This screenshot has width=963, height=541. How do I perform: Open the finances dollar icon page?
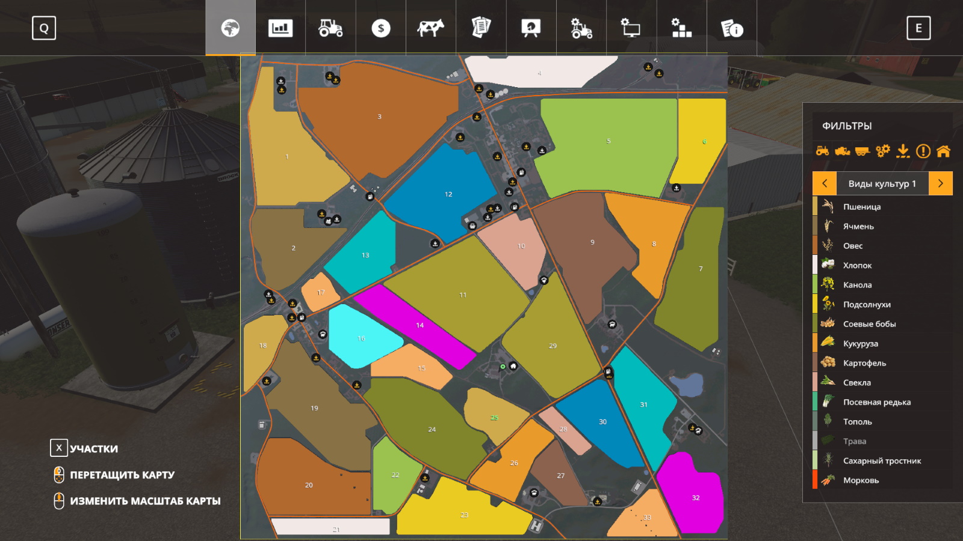tap(380, 28)
